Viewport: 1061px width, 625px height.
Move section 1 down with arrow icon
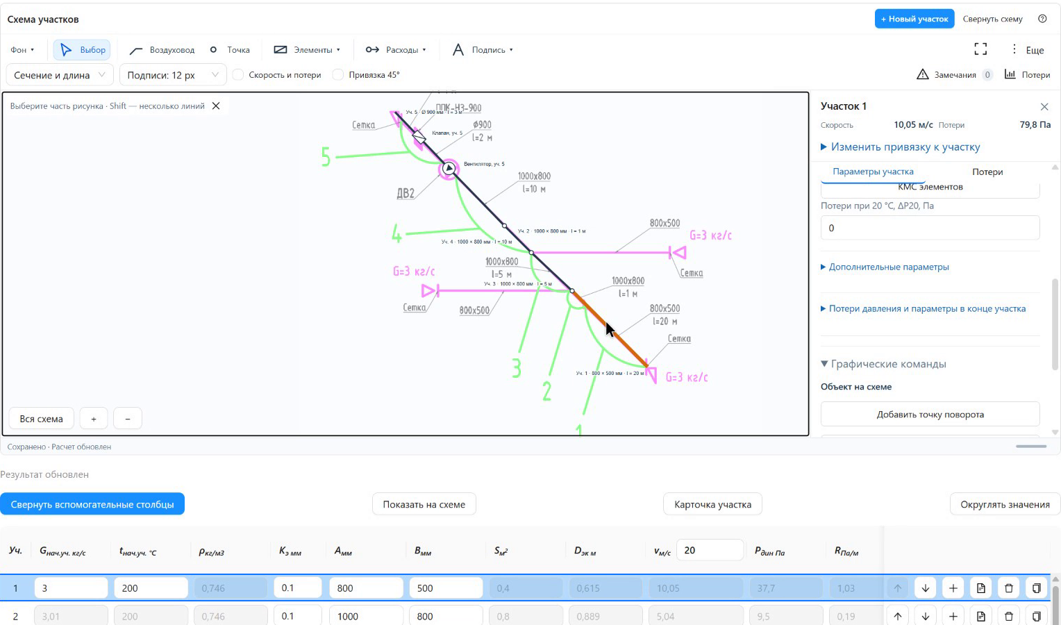point(926,588)
